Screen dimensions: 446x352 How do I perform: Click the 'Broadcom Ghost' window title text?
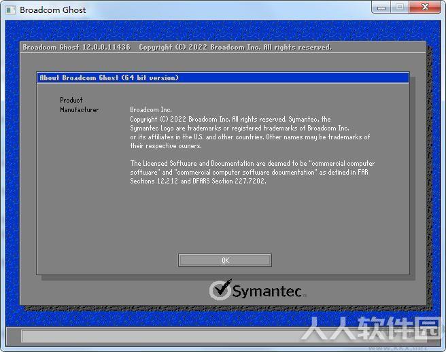coord(52,10)
